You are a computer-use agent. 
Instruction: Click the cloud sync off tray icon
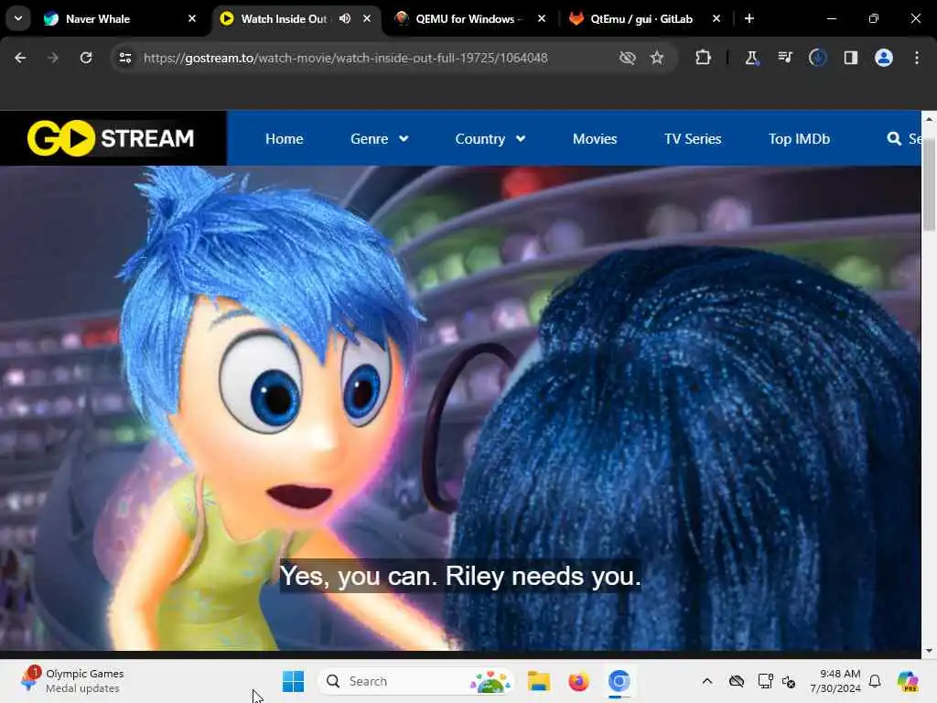[737, 681]
